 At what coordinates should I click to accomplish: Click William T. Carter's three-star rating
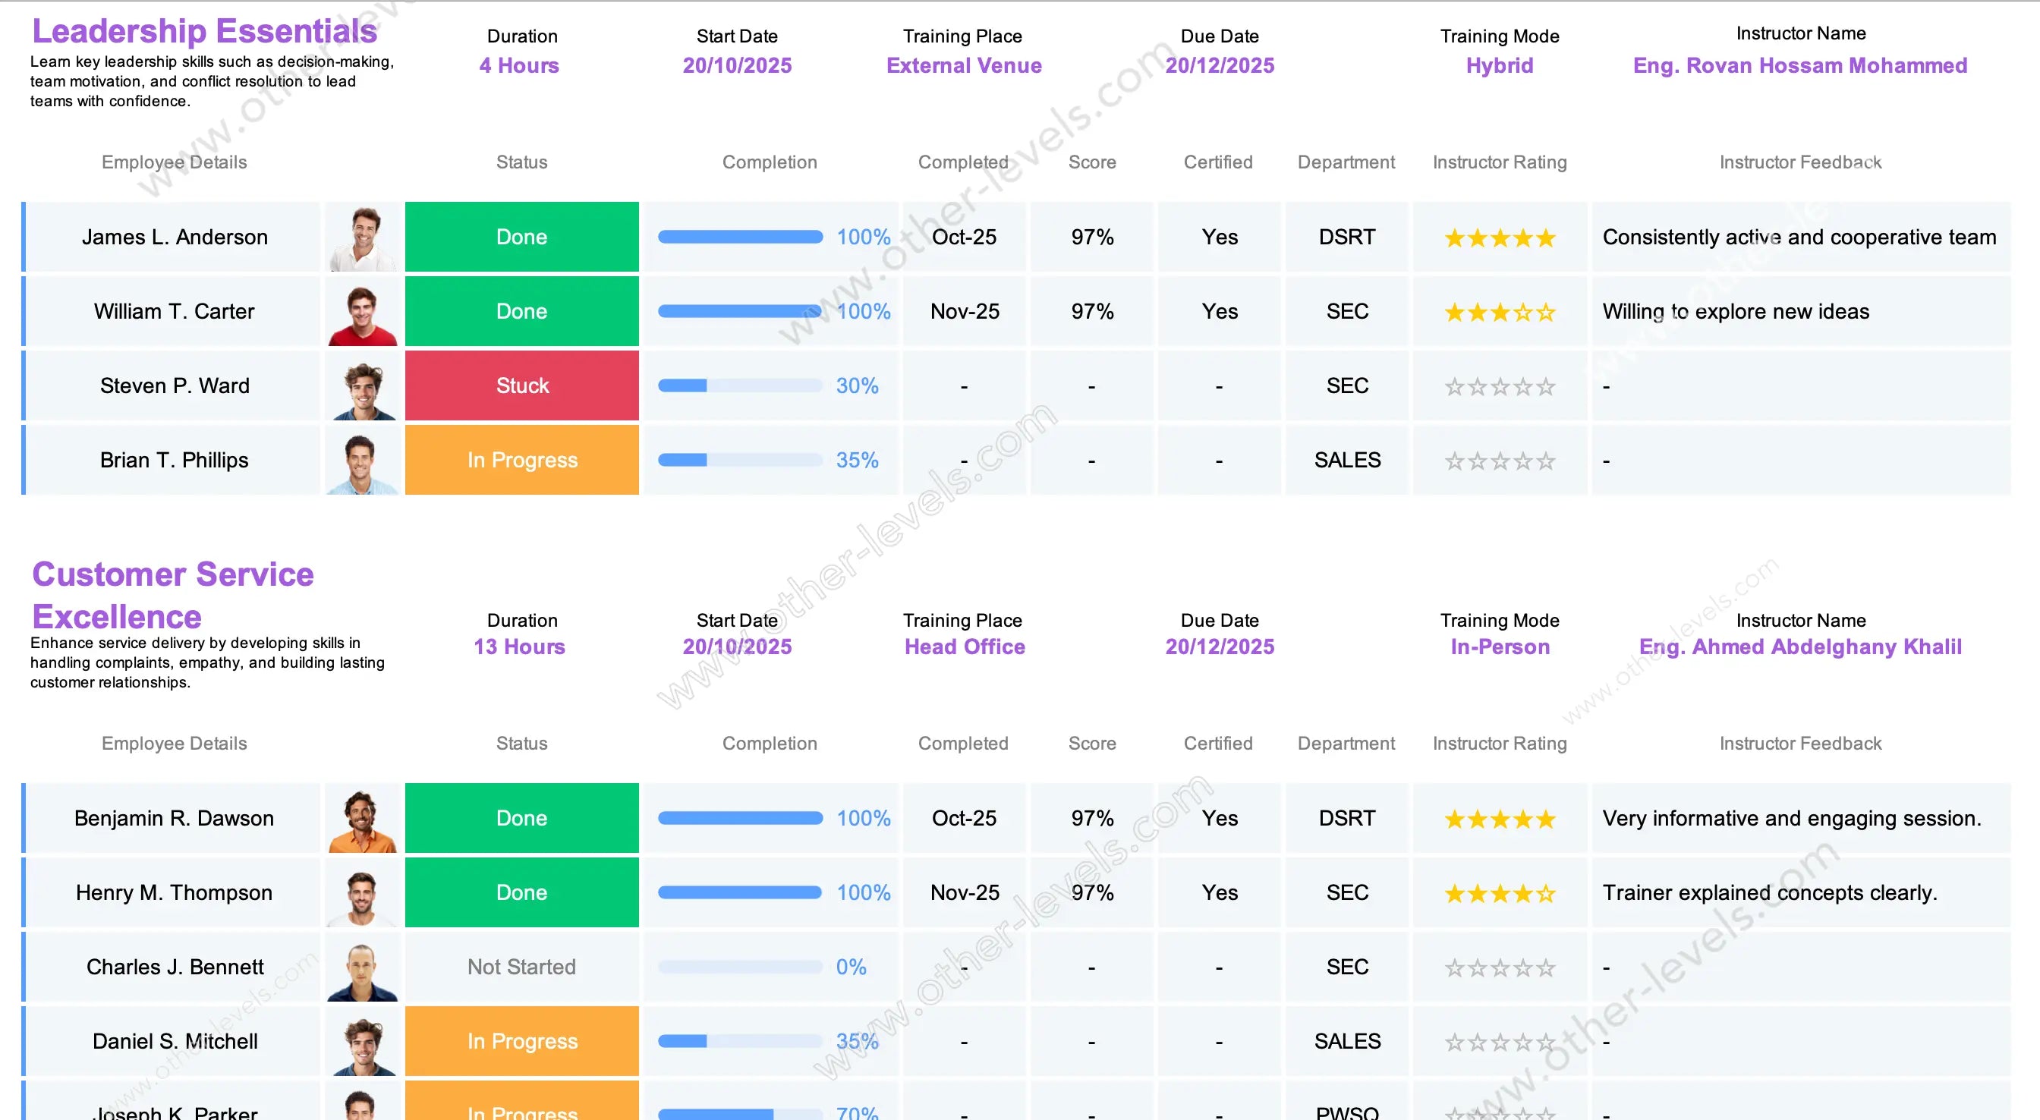tap(1499, 312)
